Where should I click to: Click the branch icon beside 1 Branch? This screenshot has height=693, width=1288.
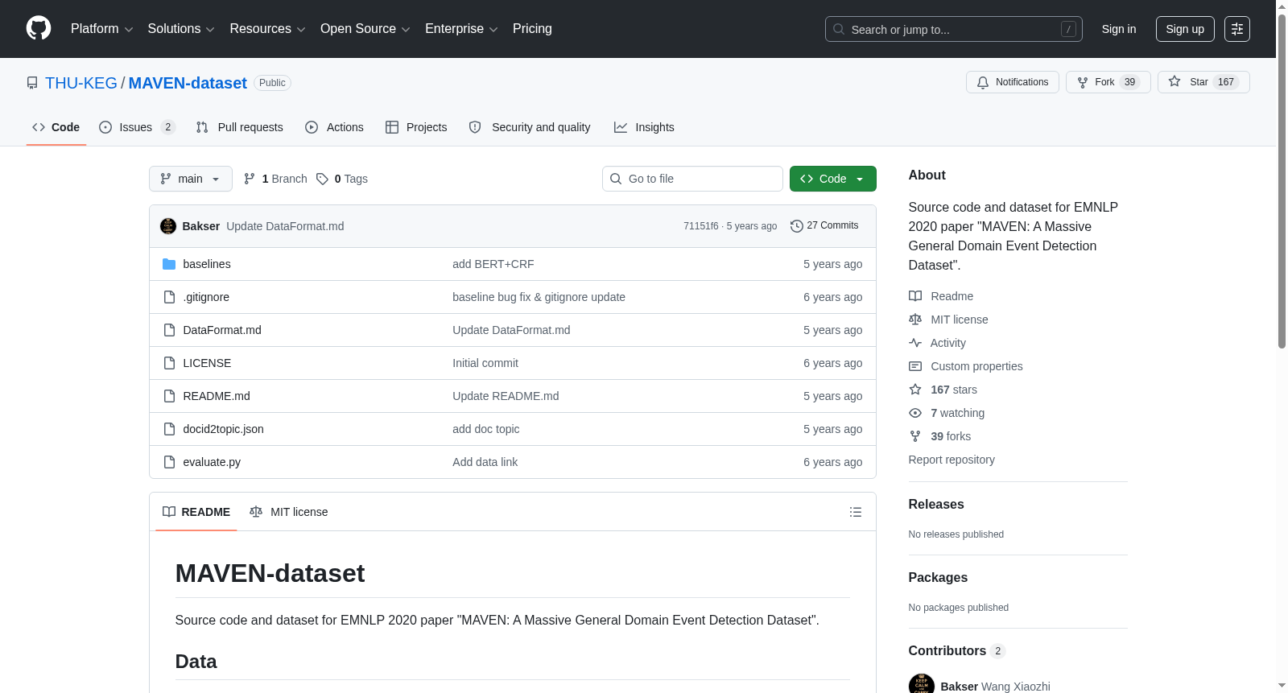[250, 179]
